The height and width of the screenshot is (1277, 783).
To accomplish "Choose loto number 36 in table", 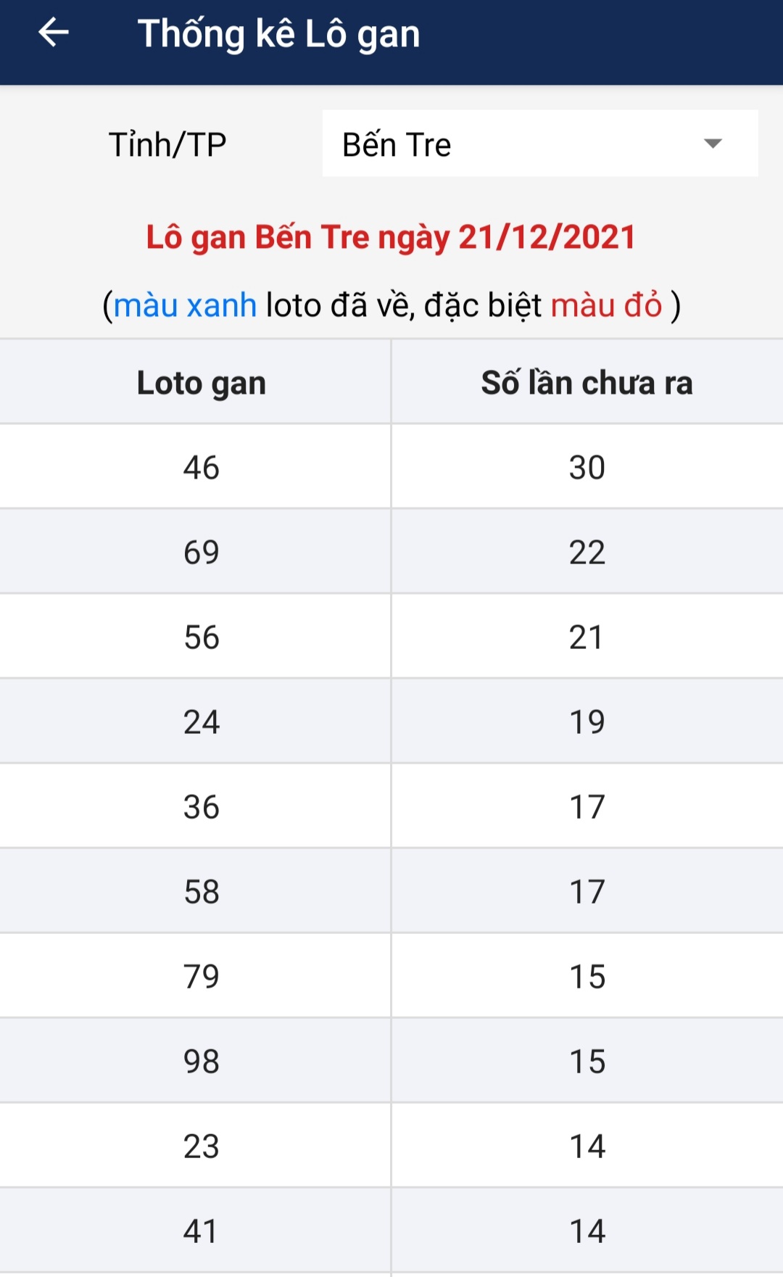I will pyautogui.click(x=201, y=806).
